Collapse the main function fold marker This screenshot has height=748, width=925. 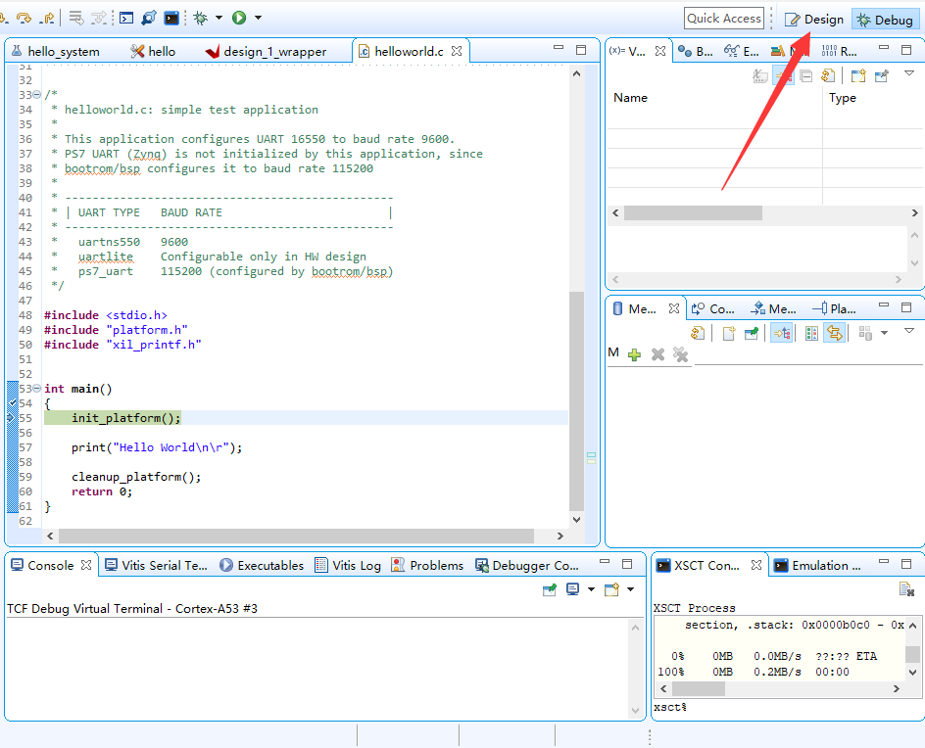coord(36,389)
